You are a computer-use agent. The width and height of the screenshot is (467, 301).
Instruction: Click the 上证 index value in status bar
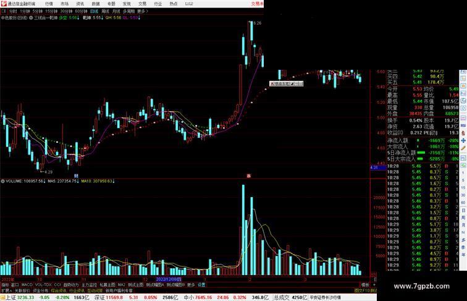click(x=25, y=297)
